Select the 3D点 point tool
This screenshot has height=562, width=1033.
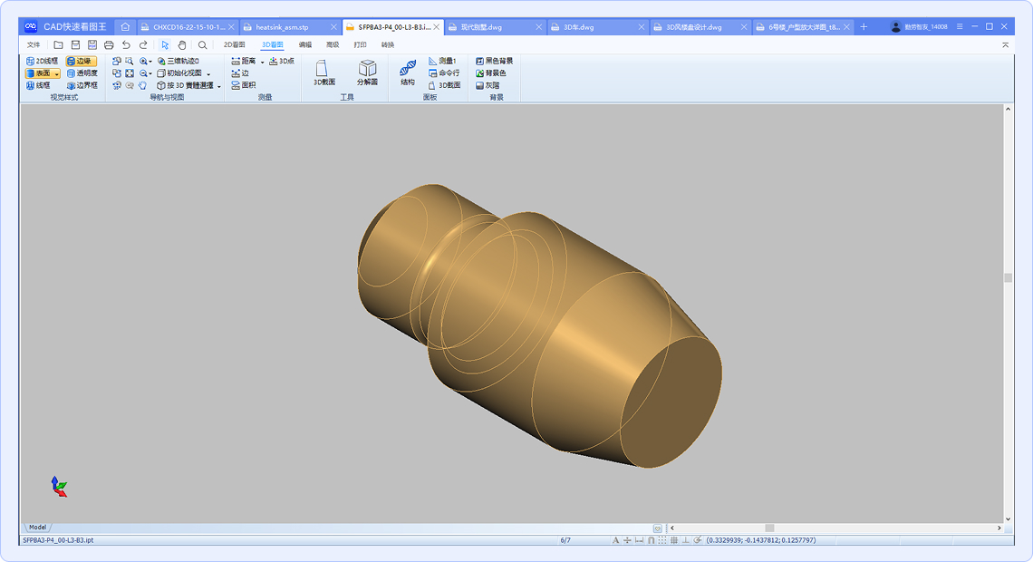282,61
